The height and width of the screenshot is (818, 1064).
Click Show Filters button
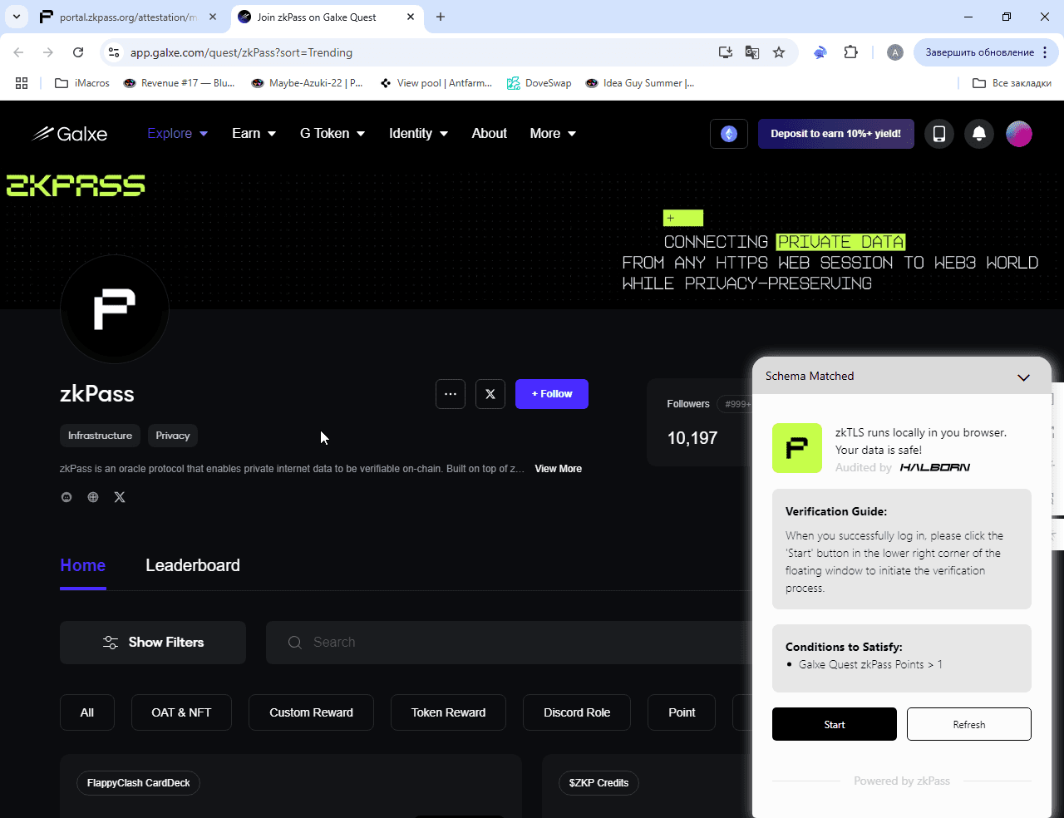point(153,643)
